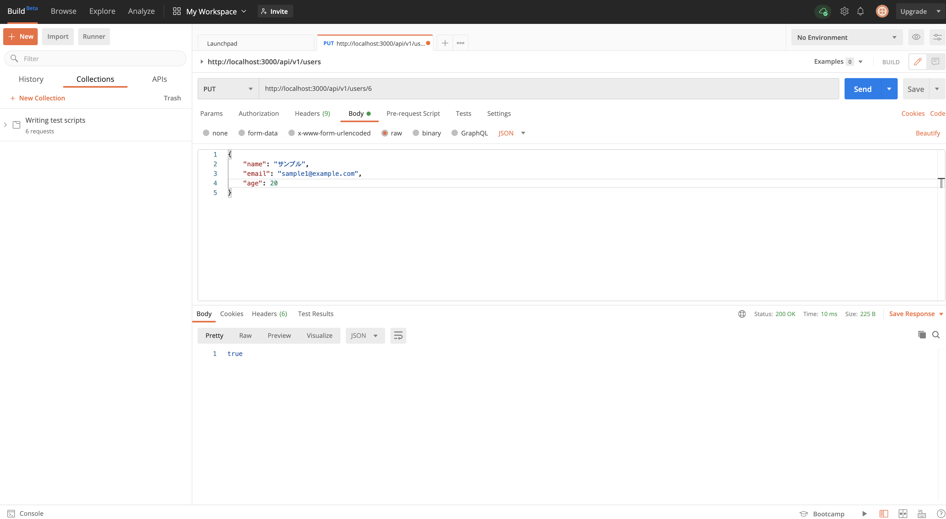The width and height of the screenshot is (946, 519).
Task: Open settings via the gear icon
Action: [844, 11]
